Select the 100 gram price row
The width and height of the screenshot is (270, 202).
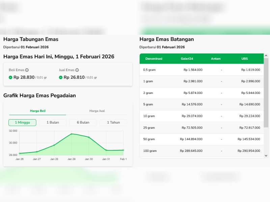(201, 150)
